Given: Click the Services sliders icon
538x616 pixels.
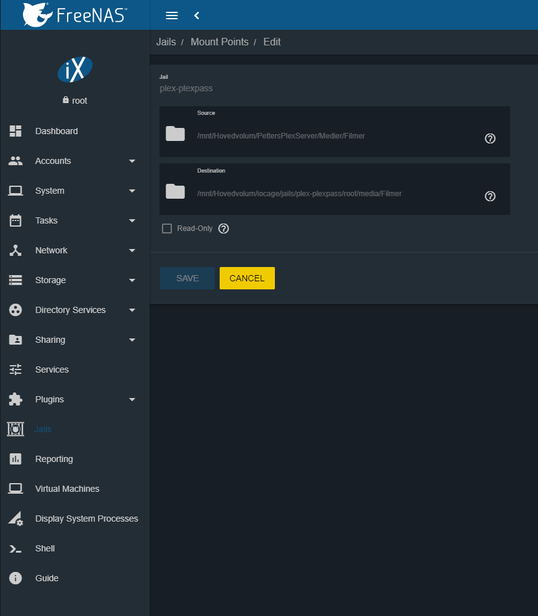Looking at the screenshot, I should pyautogui.click(x=16, y=369).
